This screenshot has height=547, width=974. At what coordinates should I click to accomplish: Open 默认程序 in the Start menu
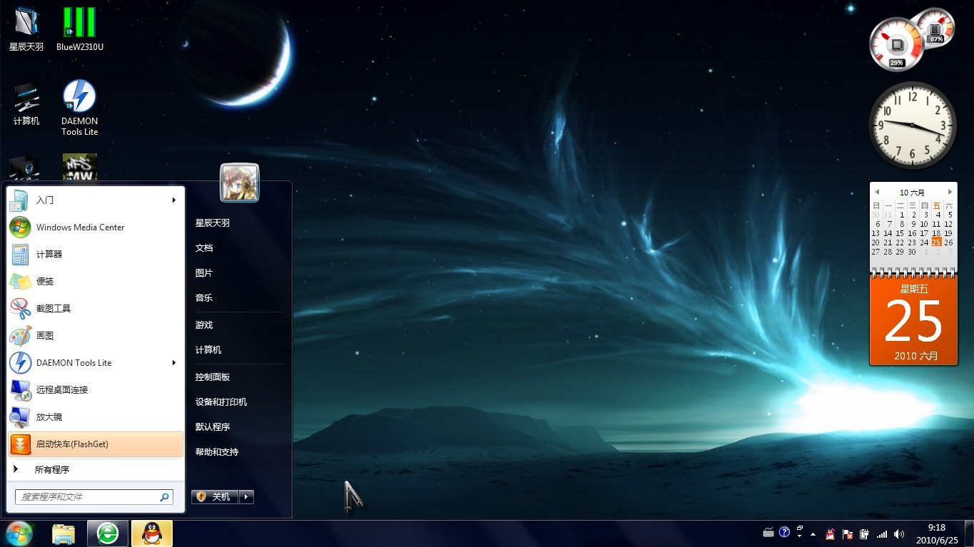(x=213, y=426)
